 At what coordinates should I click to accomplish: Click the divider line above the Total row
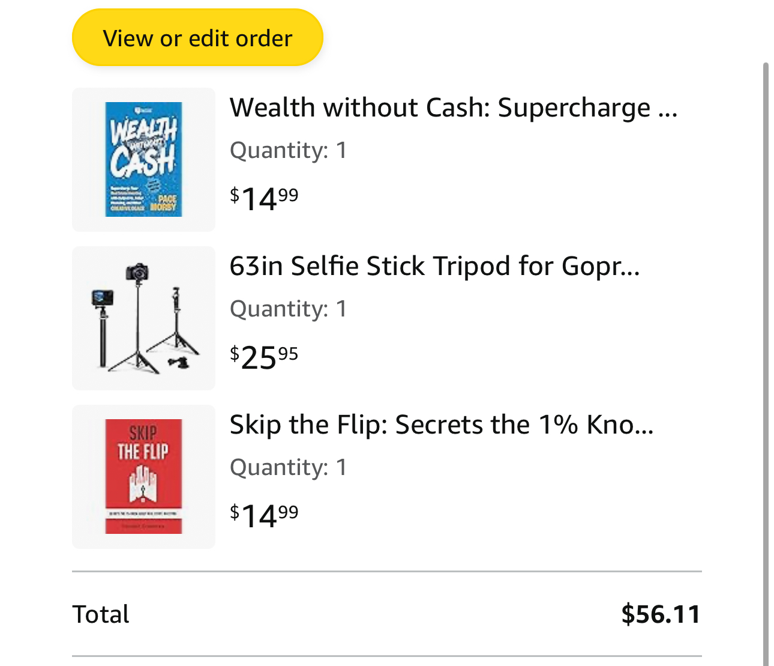click(x=386, y=571)
